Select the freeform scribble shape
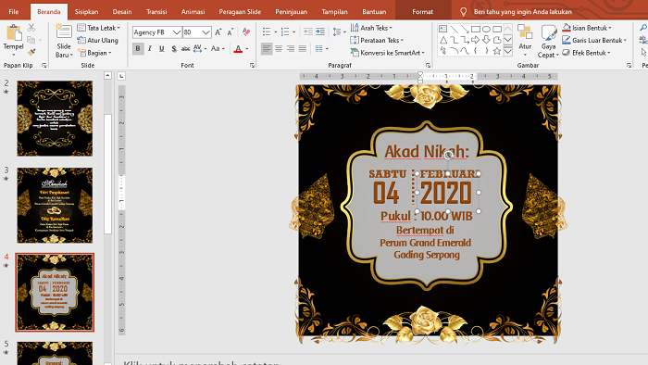 443,51
